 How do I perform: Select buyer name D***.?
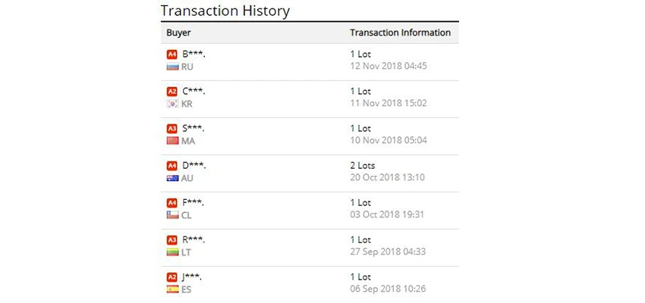coord(194,166)
